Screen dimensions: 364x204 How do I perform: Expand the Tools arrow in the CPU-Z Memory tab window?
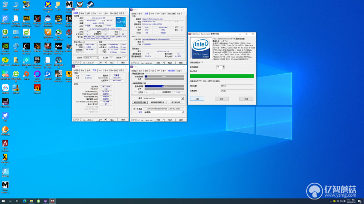click(106, 120)
